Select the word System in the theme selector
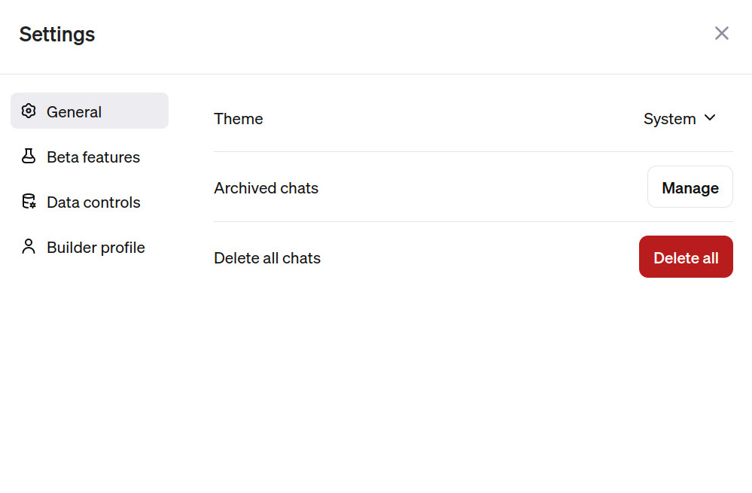The image size is (752, 493). (669, 119)
